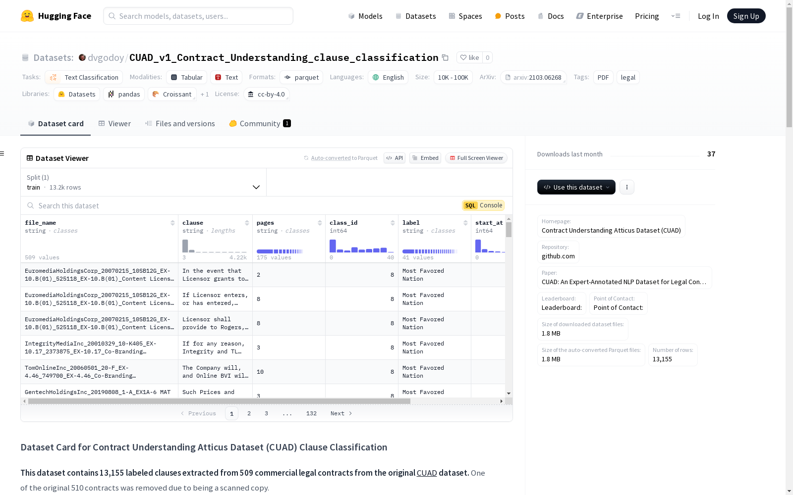Switch to the Viewer tab
Screen dimensions: 793x495
(x=114, y=124)
